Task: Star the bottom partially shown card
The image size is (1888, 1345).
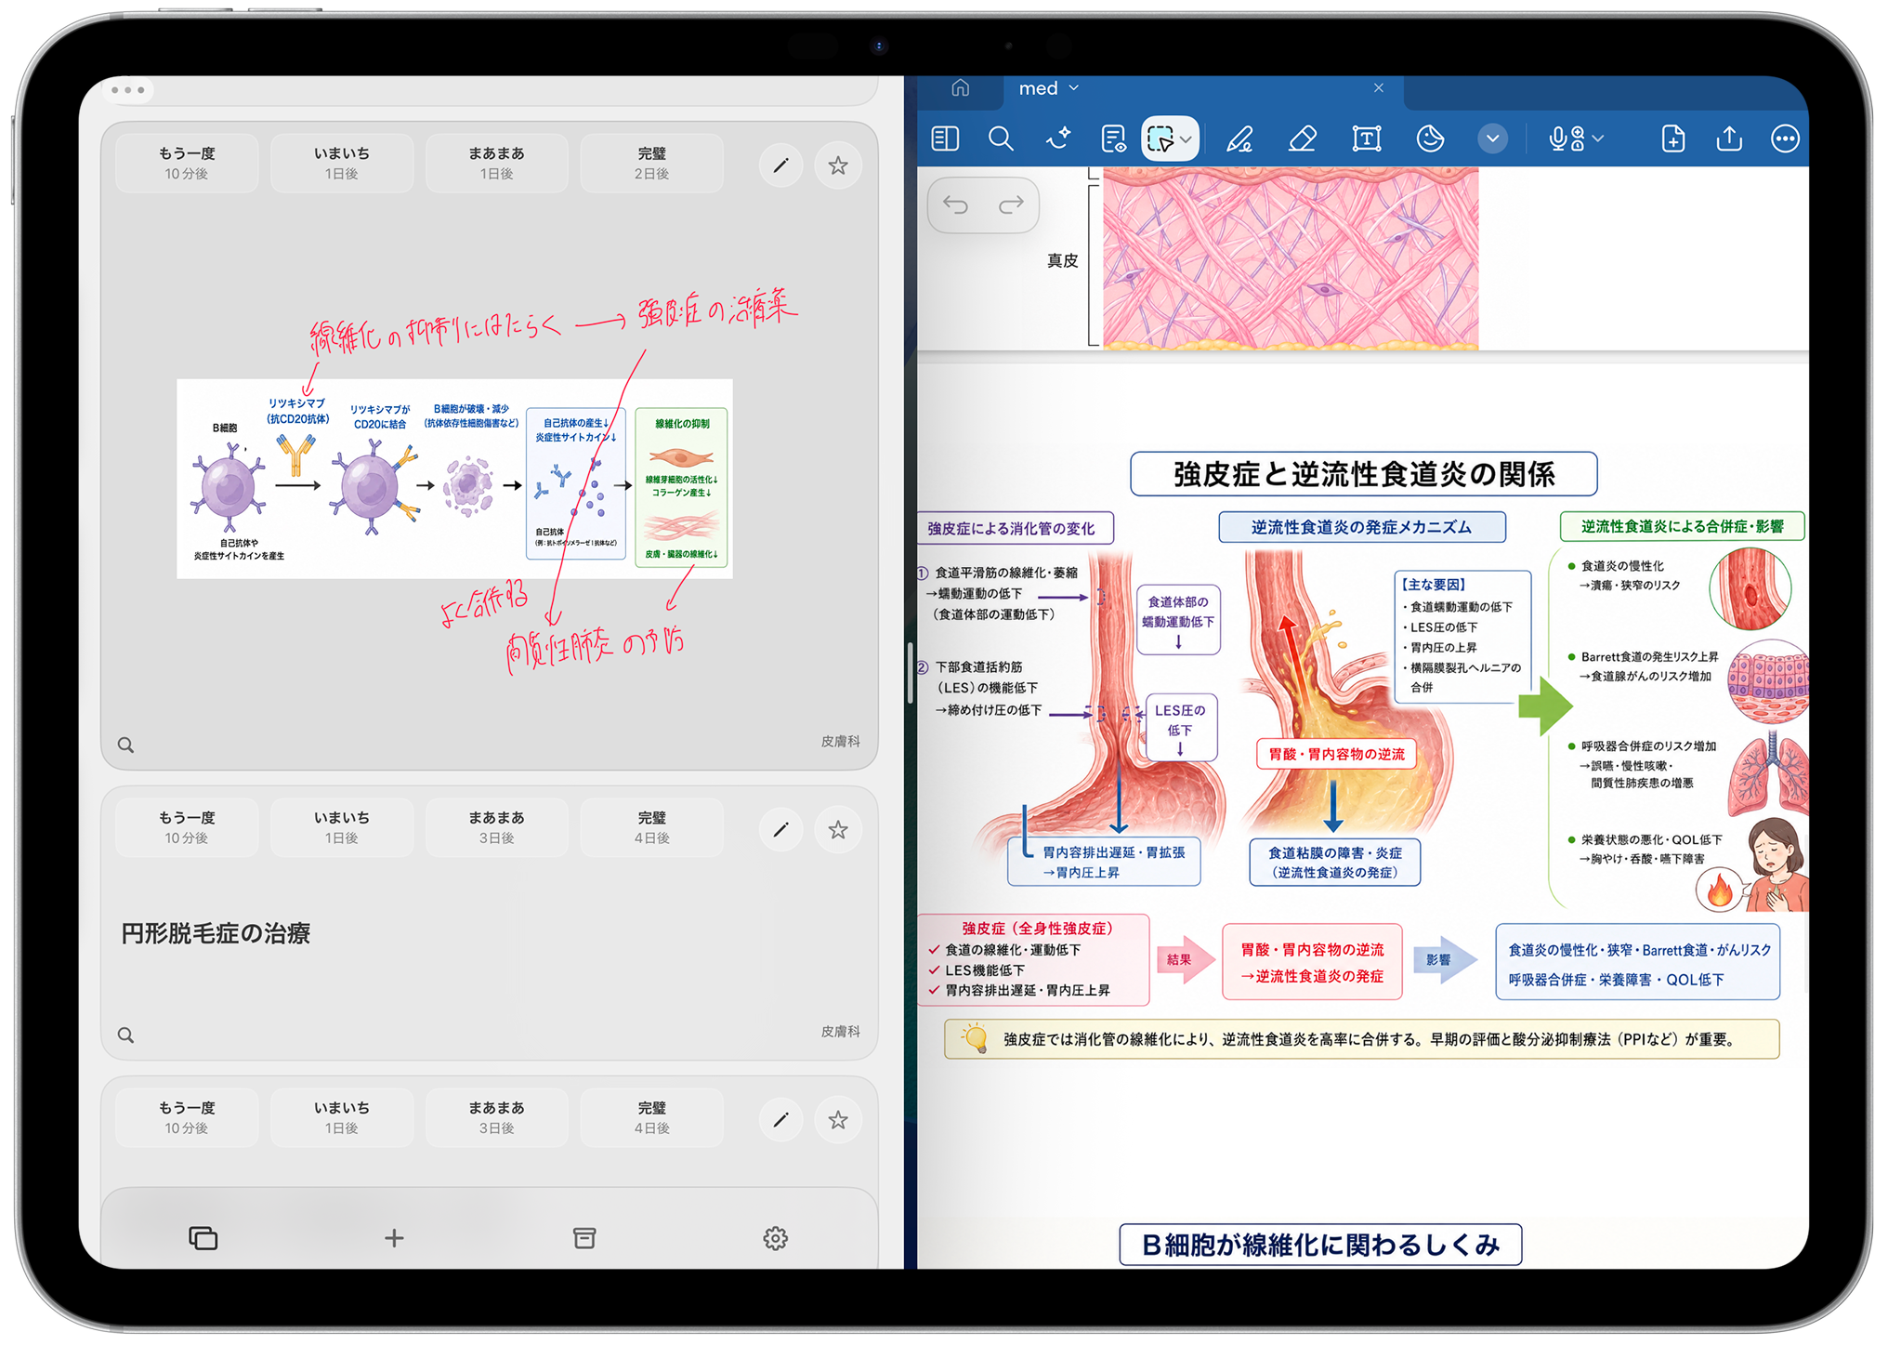Action: point(838,1120)
